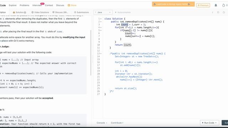Screen dimensions: 228x128
Task: Click the Store bag icon
Action: click(x=69, y=5)
